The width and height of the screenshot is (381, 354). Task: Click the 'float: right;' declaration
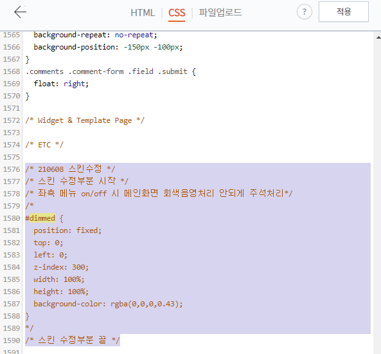[x=61, y=84]
